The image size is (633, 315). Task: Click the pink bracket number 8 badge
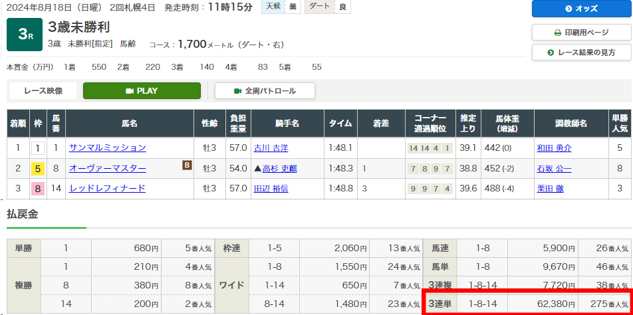pyautogui.click(x=38, y=189)
